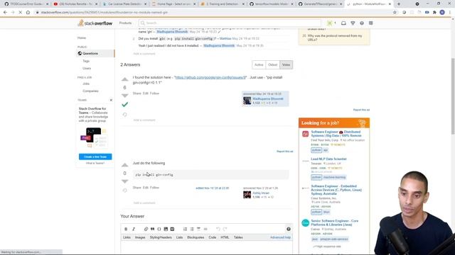Go to Home in left sidebar
This screenshot has height=255, width=455.
click(x=82, y=38)
